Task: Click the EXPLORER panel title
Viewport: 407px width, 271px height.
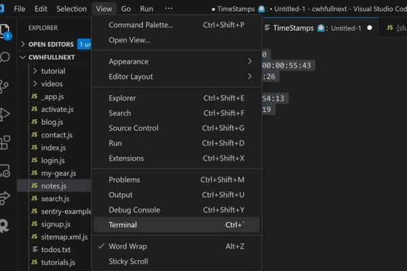Action: [43, 28]
